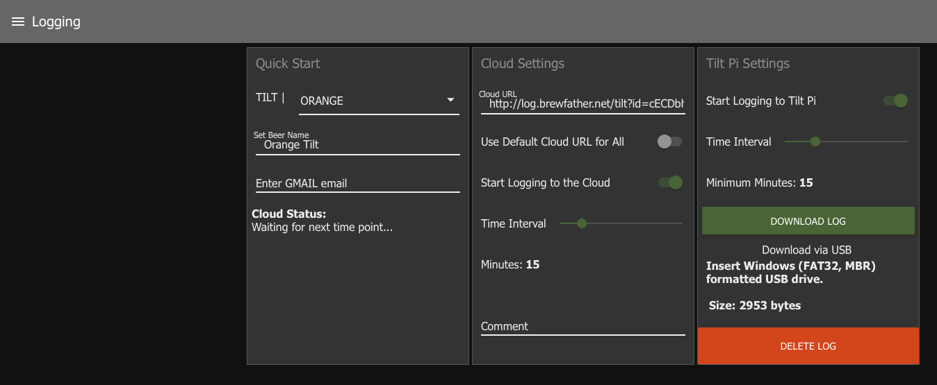The width and height of the screenshot is (937, 385).
Task: Click the Tilt Pi Time Interval slider handle
Action: (x=815, y=142)
